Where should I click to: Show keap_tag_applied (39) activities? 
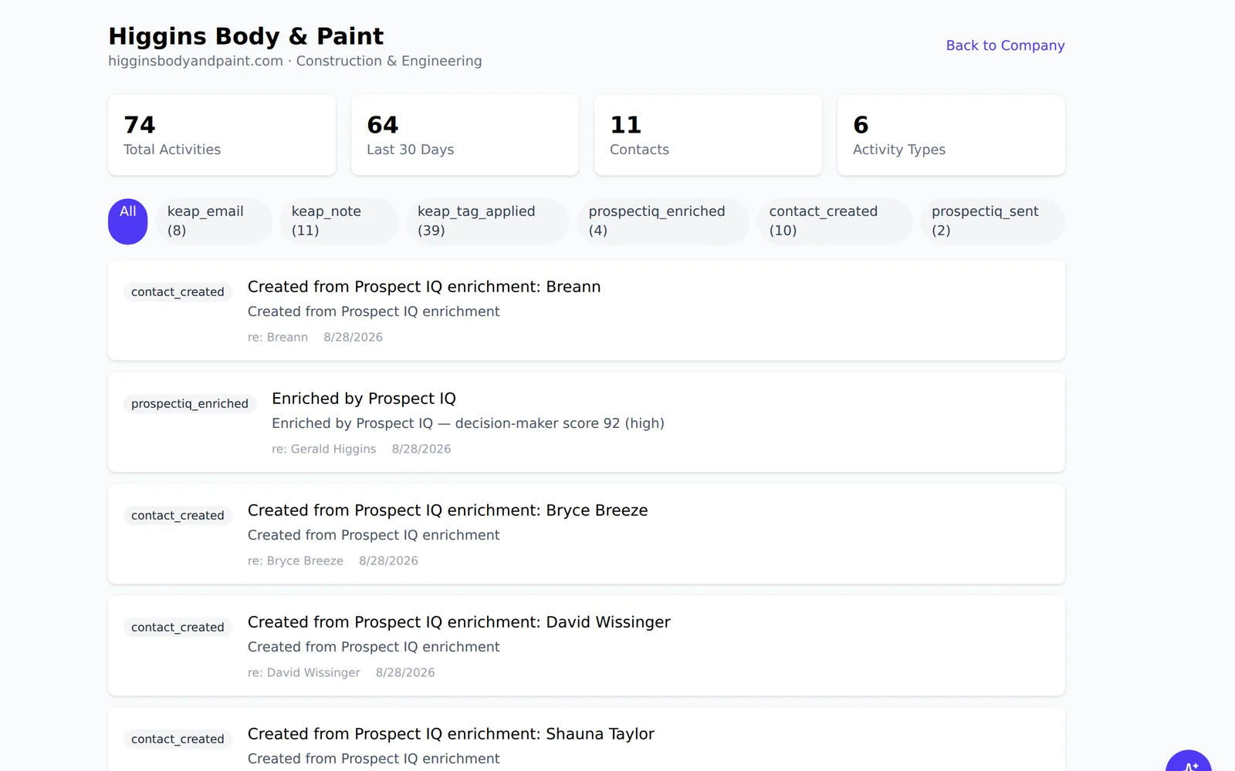(x=487, y=221)
